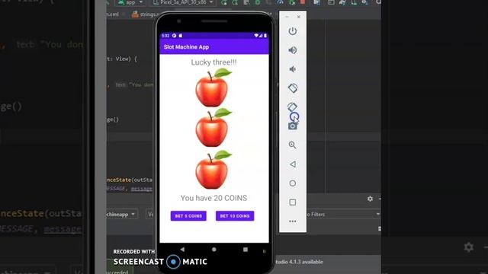Rotate emulator left using the rotate icon

292,88
